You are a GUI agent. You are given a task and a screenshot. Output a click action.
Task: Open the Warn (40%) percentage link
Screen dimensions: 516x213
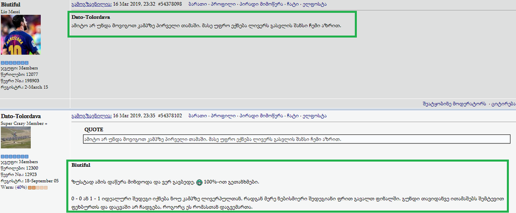click(x=21, y=188)
